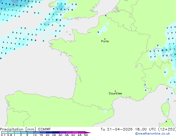Screen dimensions: 176x136
Task: Select the 45–50 mm legend swatch
Action: pyautogui.click(x=82, y=132)
